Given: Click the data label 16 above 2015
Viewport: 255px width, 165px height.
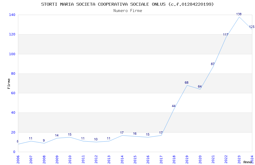Looking at the screenshot, I should pyautogui.click(x=135, y=133).
